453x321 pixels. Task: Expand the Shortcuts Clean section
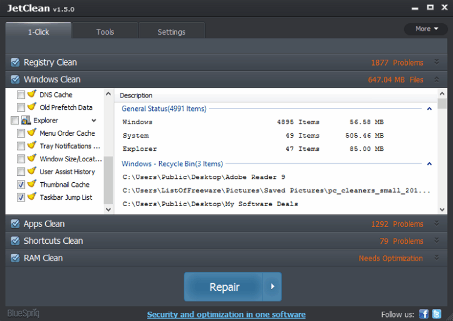[x=437, y=240]
